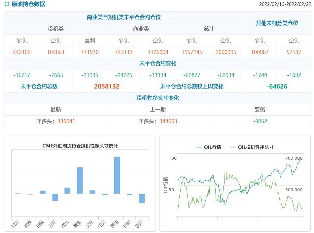This screenshot has width=314, height=233.
Task: Select the 其他未细分类仓位 header cell
Action: point(277,23)
